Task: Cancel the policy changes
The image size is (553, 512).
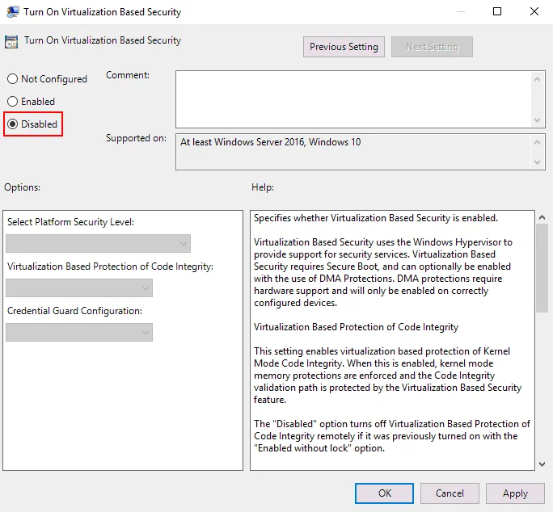Action: (x=450, y=493)
